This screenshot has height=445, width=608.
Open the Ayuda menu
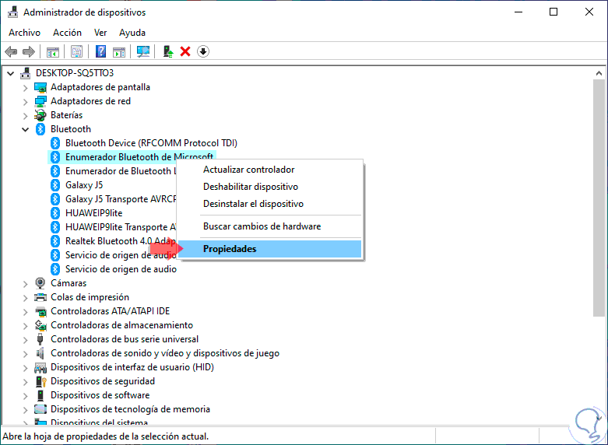point(132,33)
